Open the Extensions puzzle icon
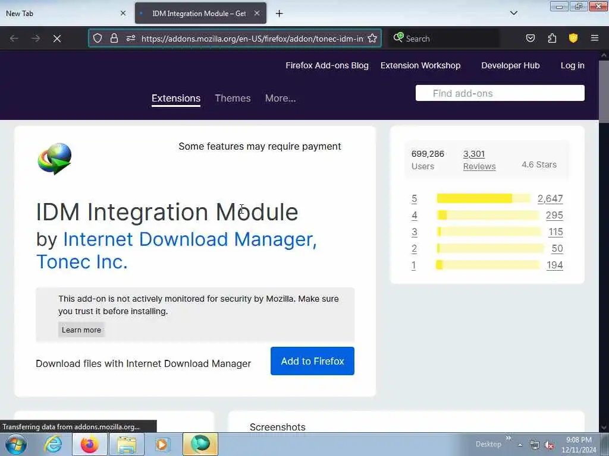 coord(552,38)
